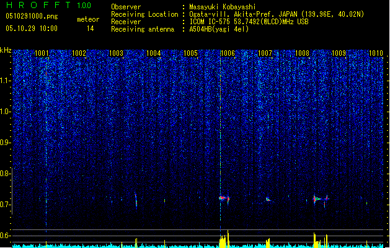
Task: Click the Receiving antenna label
Action: click(x=143, y=29)
